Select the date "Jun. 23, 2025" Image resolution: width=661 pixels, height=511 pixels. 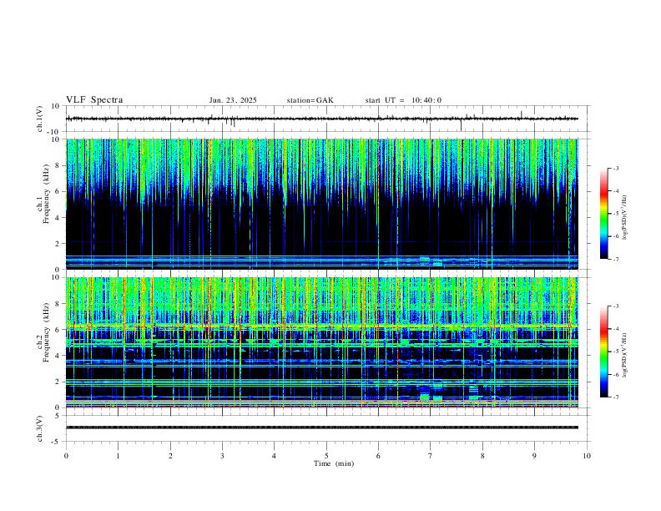pyautogui.click(x=233, y=100)
